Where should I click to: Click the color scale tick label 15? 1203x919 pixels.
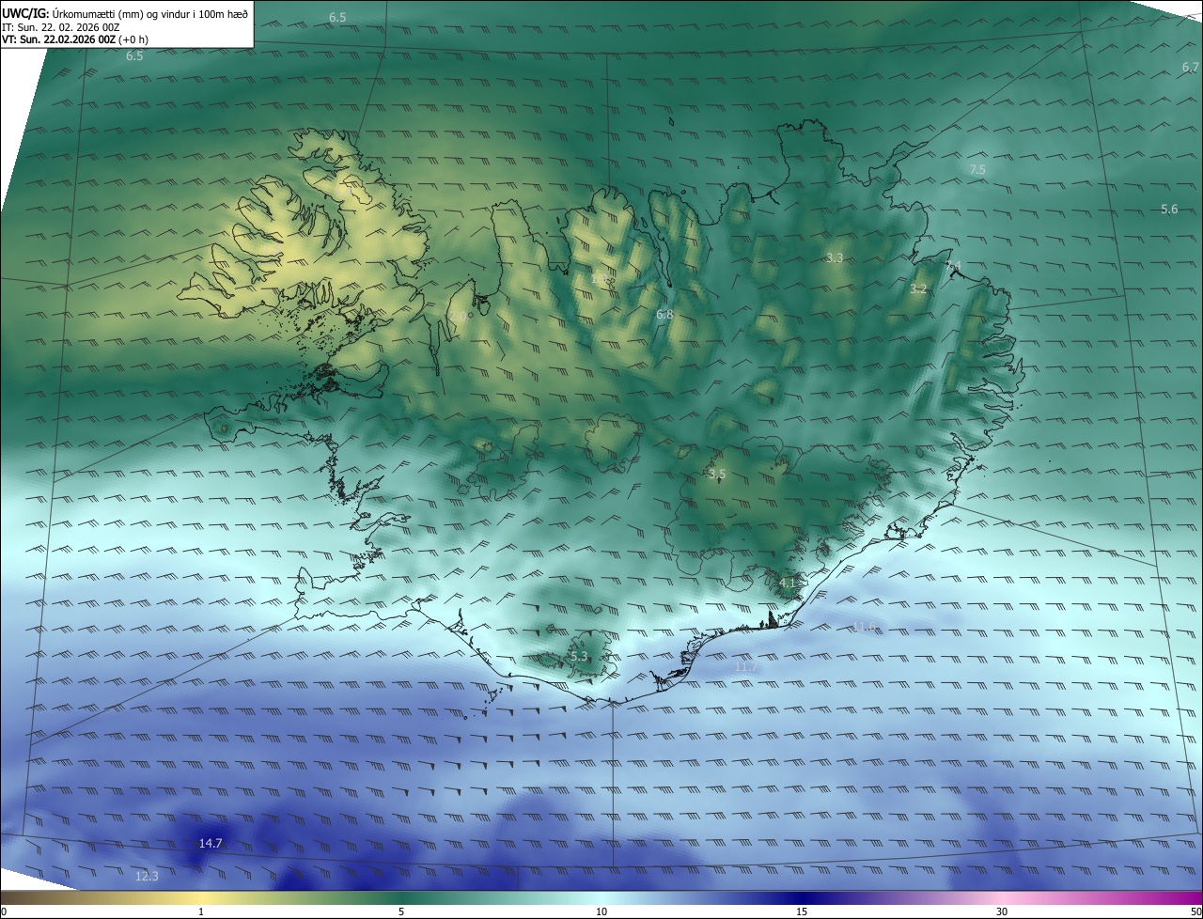point(802,911)
